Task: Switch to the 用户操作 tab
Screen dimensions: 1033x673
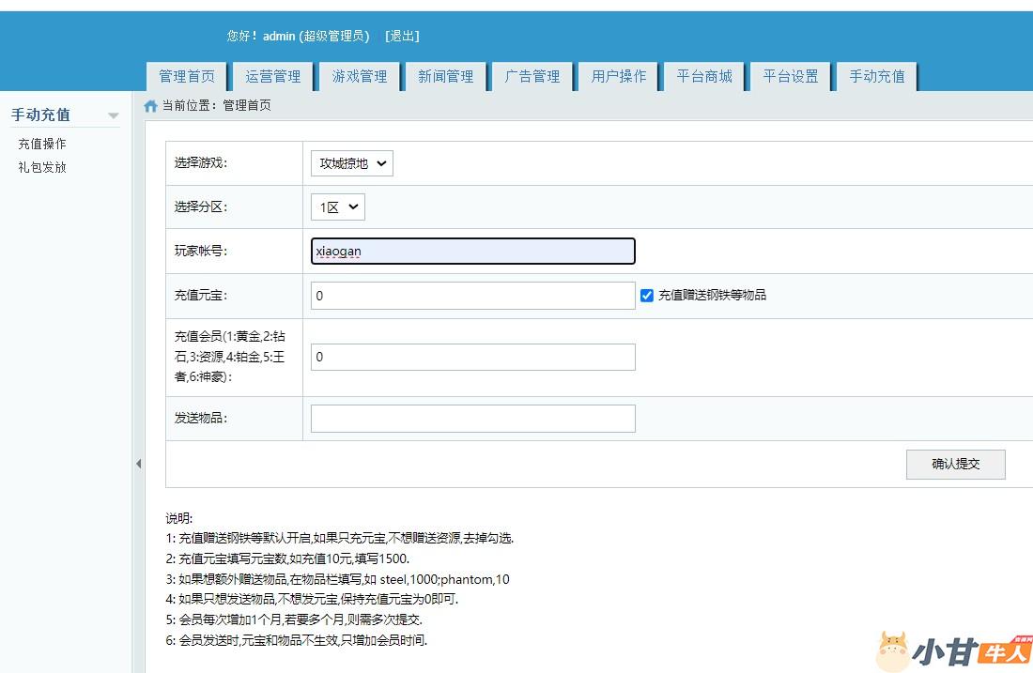Action: 618,76
